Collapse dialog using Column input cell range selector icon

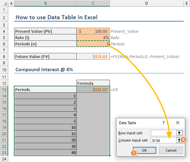click(179, 140)
